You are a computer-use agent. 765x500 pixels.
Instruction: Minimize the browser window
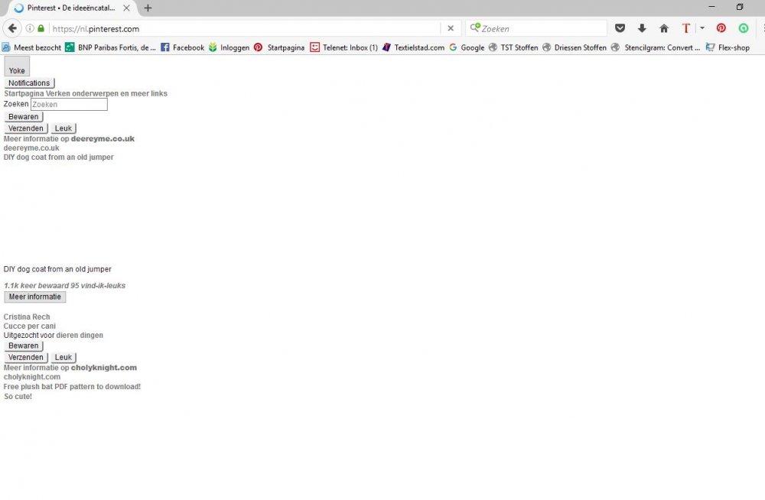(x=711, y=7)
